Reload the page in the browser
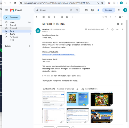Image resolution: width=129 pixels, height=128 pixels. [x=15, y=3]
